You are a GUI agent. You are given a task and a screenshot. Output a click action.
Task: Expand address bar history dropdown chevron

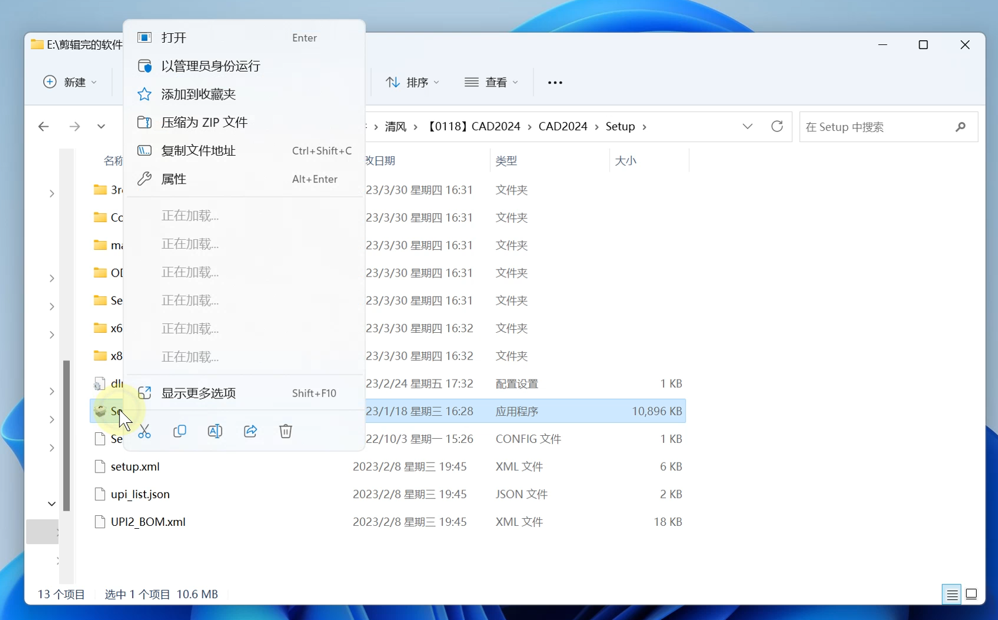click(748, 126)
